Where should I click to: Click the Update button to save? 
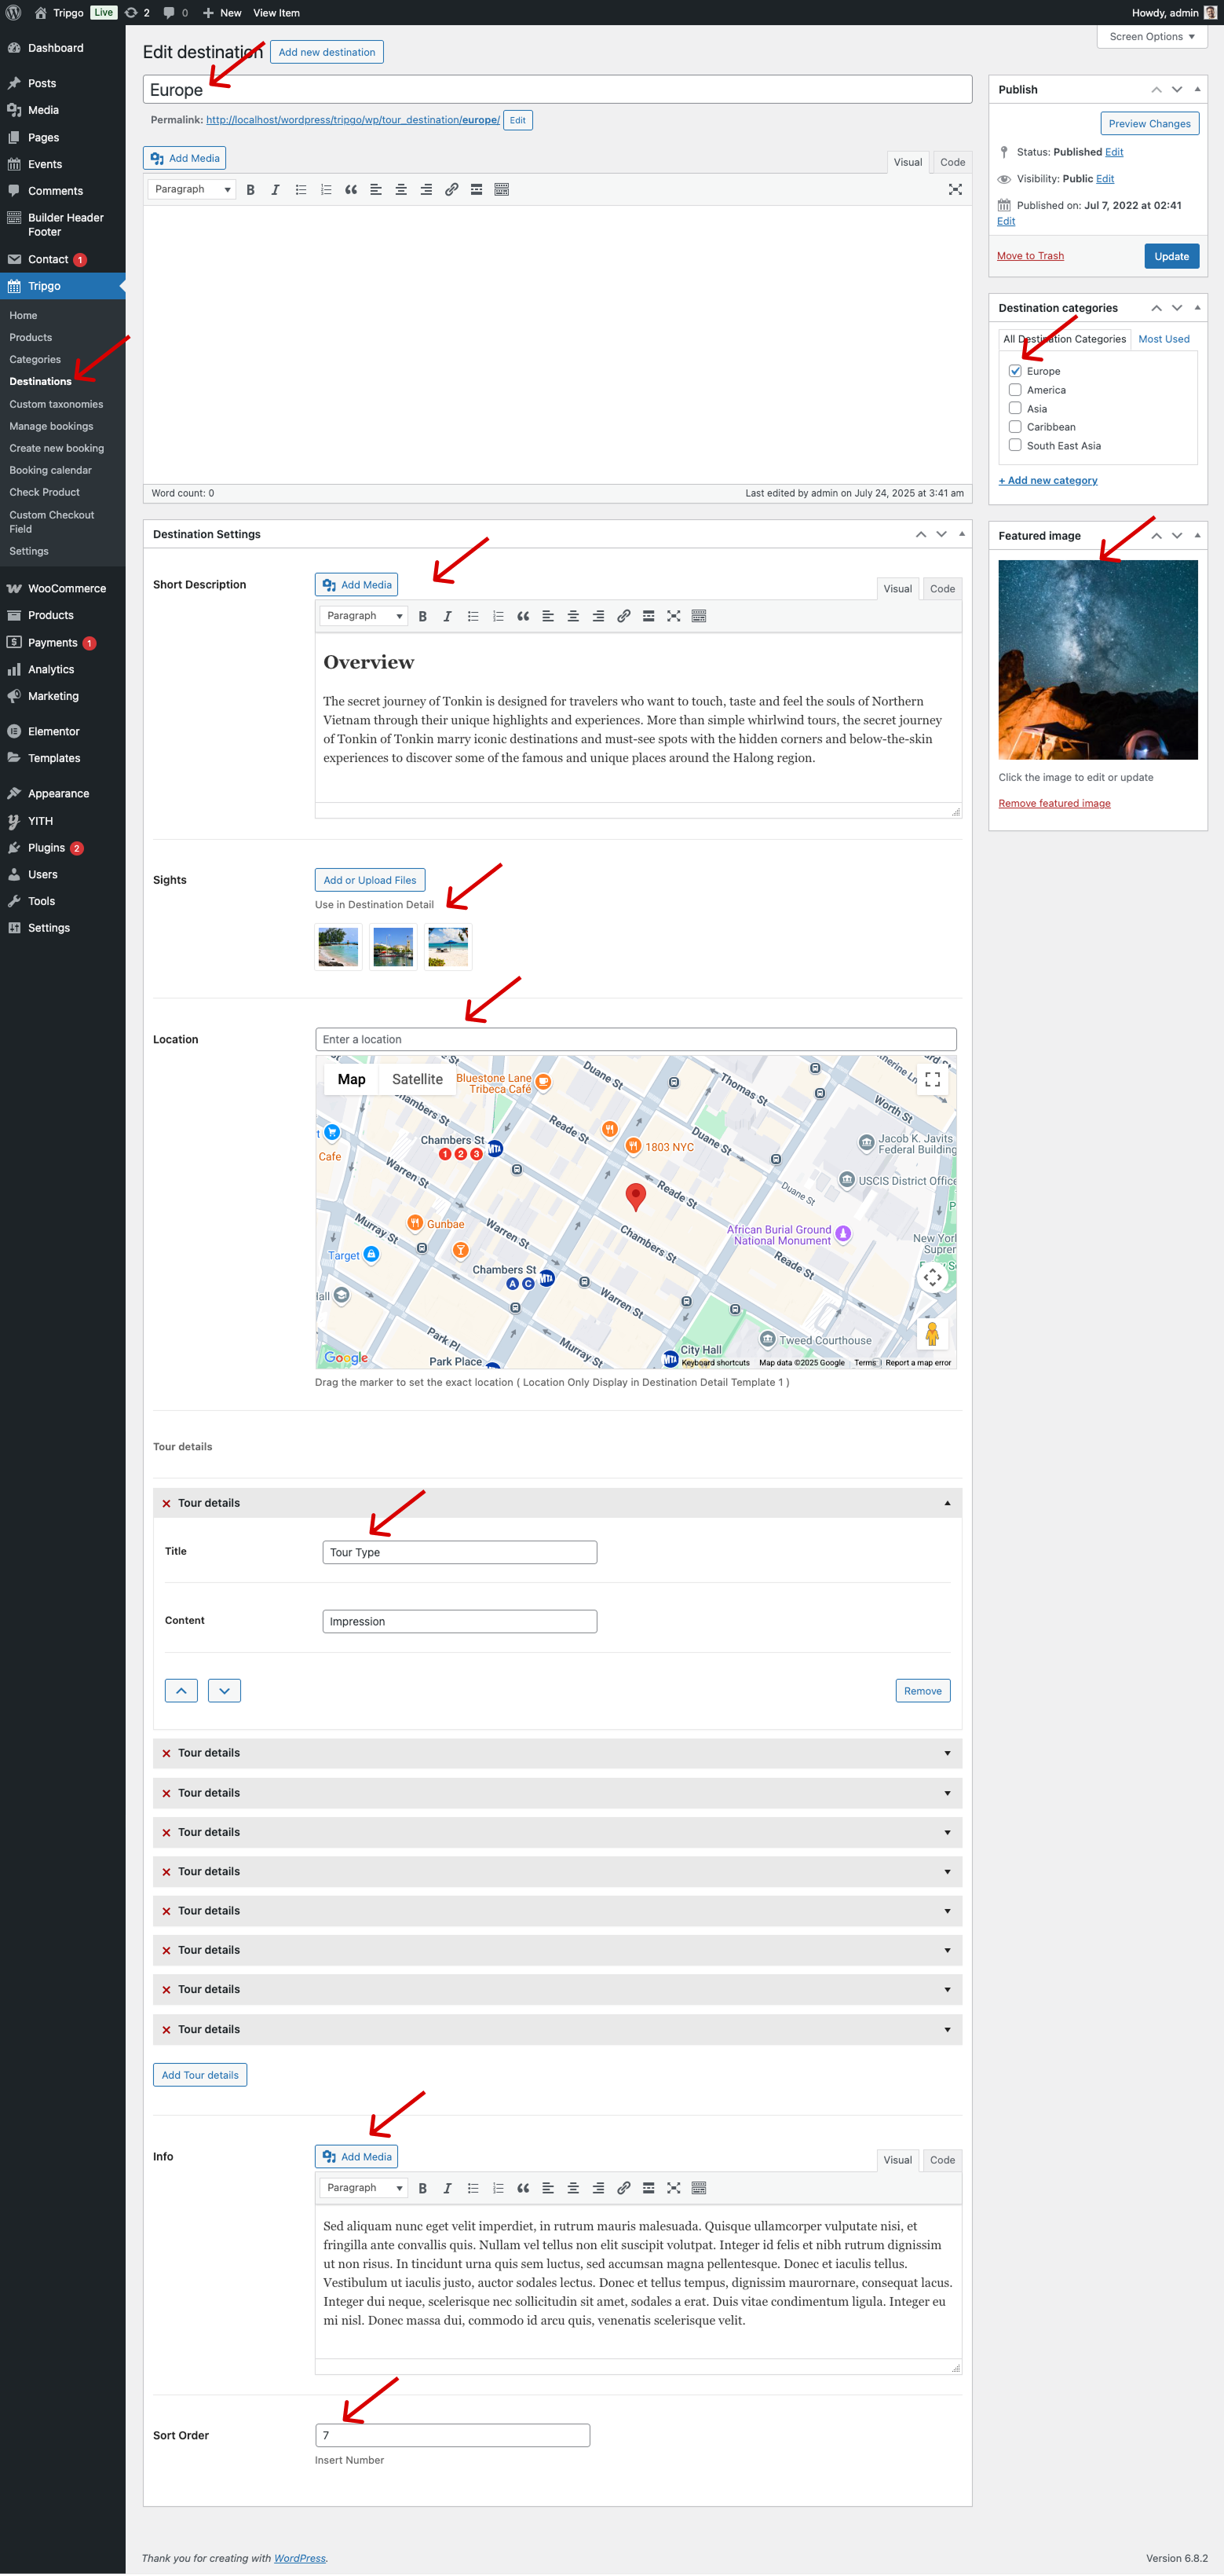coord(1171,256)
